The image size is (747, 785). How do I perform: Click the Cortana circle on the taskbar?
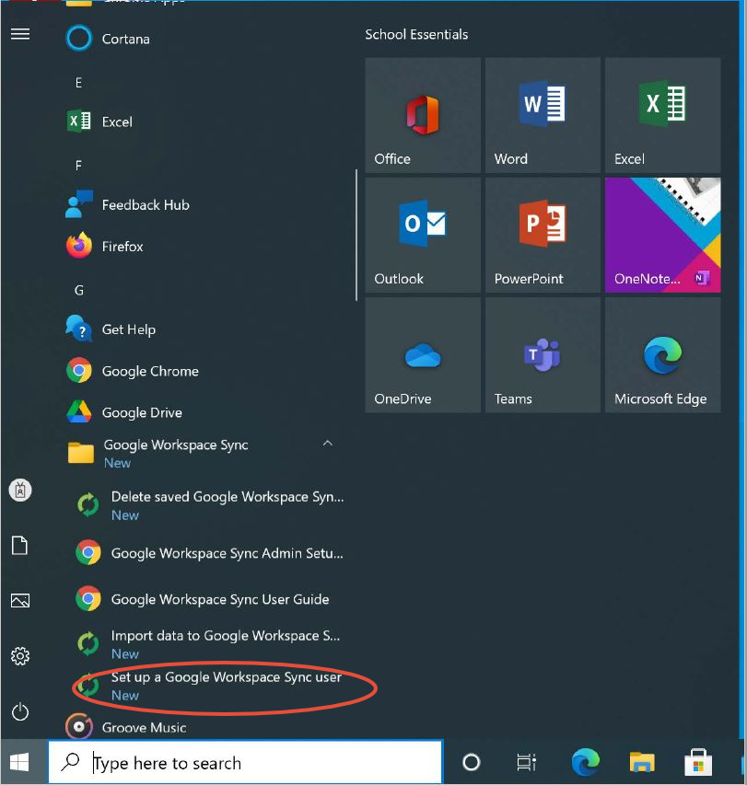click(471, 763)
